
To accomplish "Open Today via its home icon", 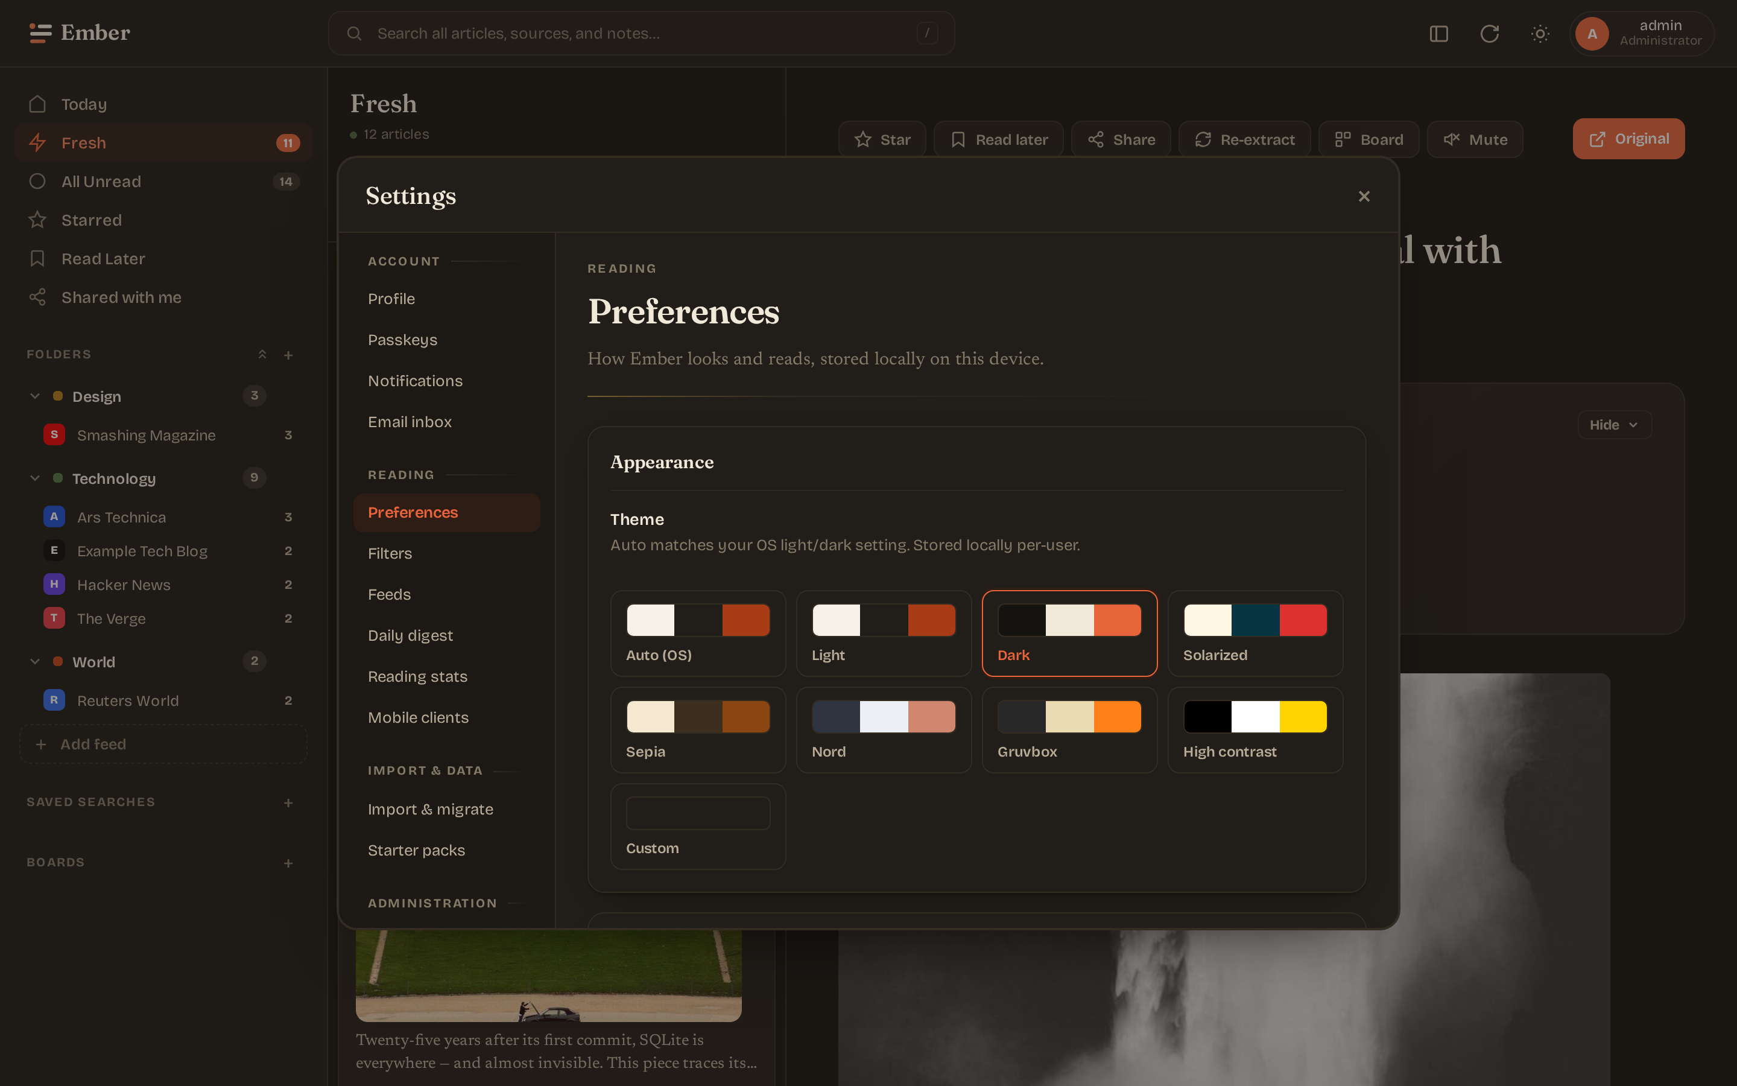I will click(x=37, y=104).
